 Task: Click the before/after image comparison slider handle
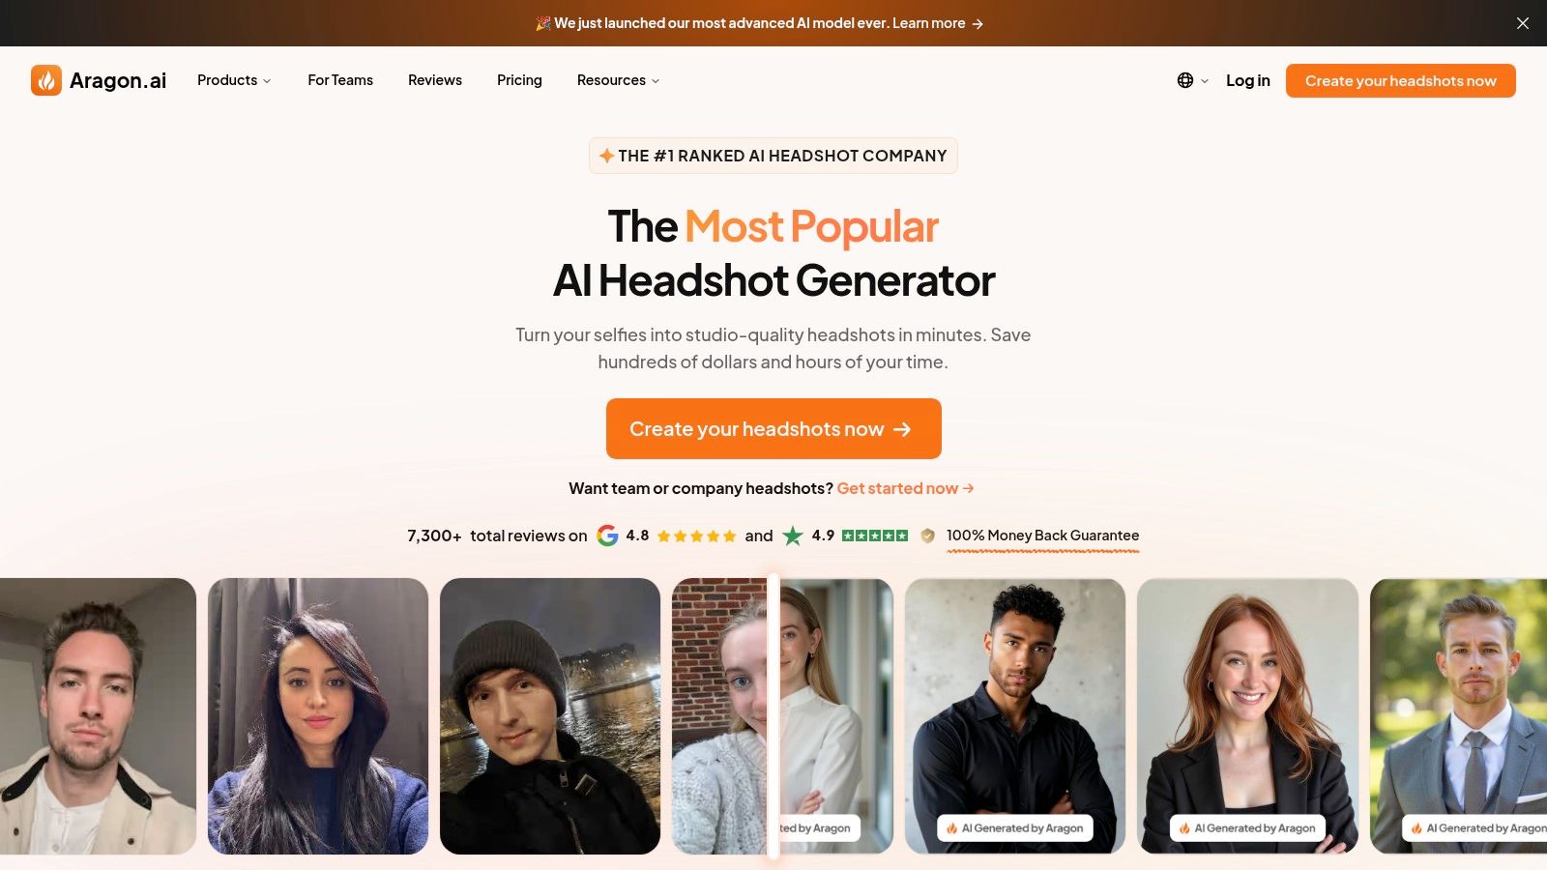click(773, 715)
